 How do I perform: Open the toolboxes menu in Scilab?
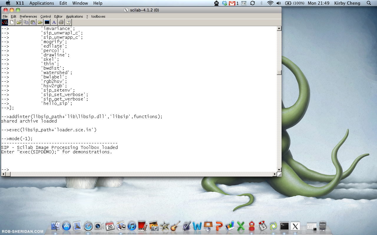point(98,16)
